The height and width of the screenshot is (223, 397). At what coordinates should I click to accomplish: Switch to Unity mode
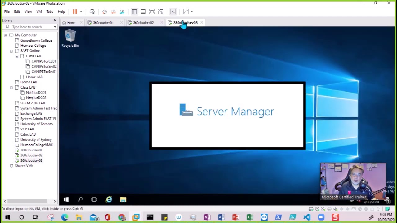(160, 11)
